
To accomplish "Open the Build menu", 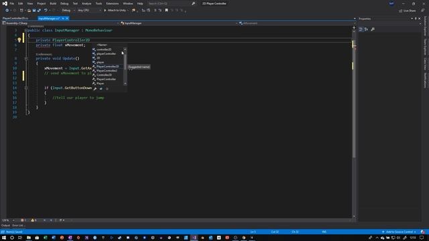I will pyautogui.click(x=53, y=3).
